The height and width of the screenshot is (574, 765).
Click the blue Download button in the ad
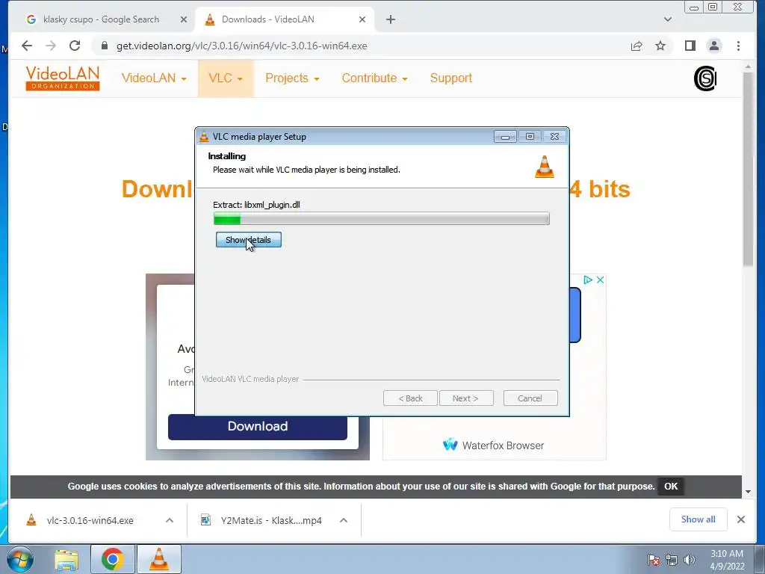258,427
